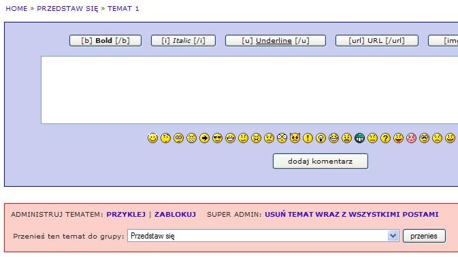The image size is (458, 257).
Task: Click the [u] Underline formatting button
Action: (276, 41)
